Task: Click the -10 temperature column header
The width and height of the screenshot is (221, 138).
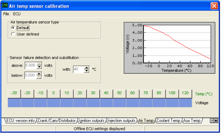Action: pyautogui.click(x=41, y=94)
